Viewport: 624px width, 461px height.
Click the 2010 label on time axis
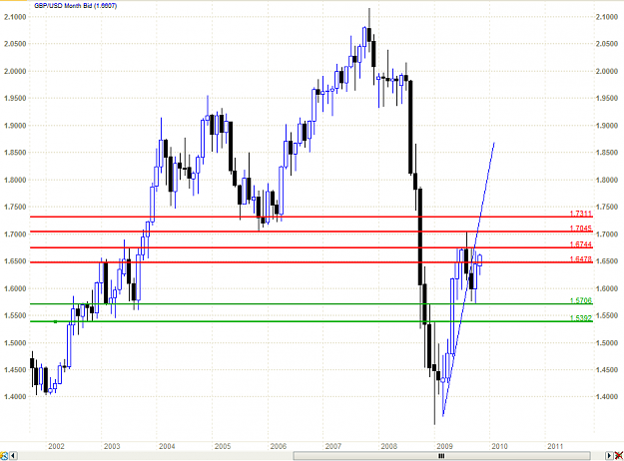[x=499, y=446]
